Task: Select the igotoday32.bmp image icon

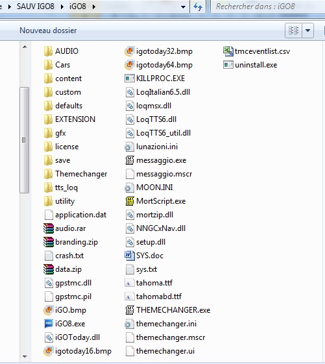Action: (130, 51)
